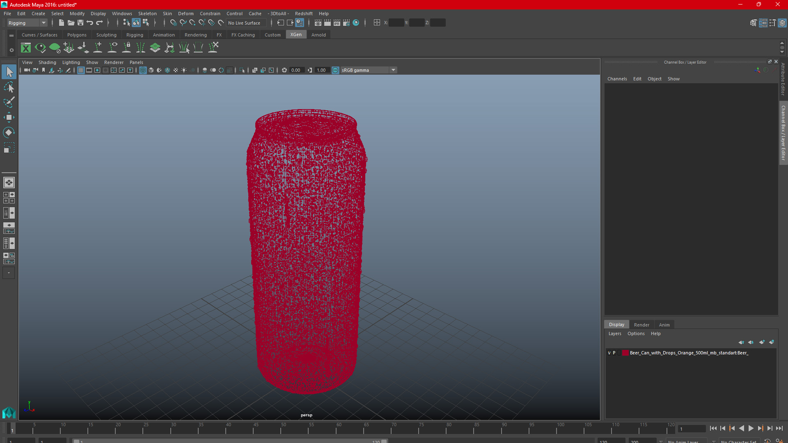Open Options menu in layer editor

pyautogui.click(x=636, y=333)
